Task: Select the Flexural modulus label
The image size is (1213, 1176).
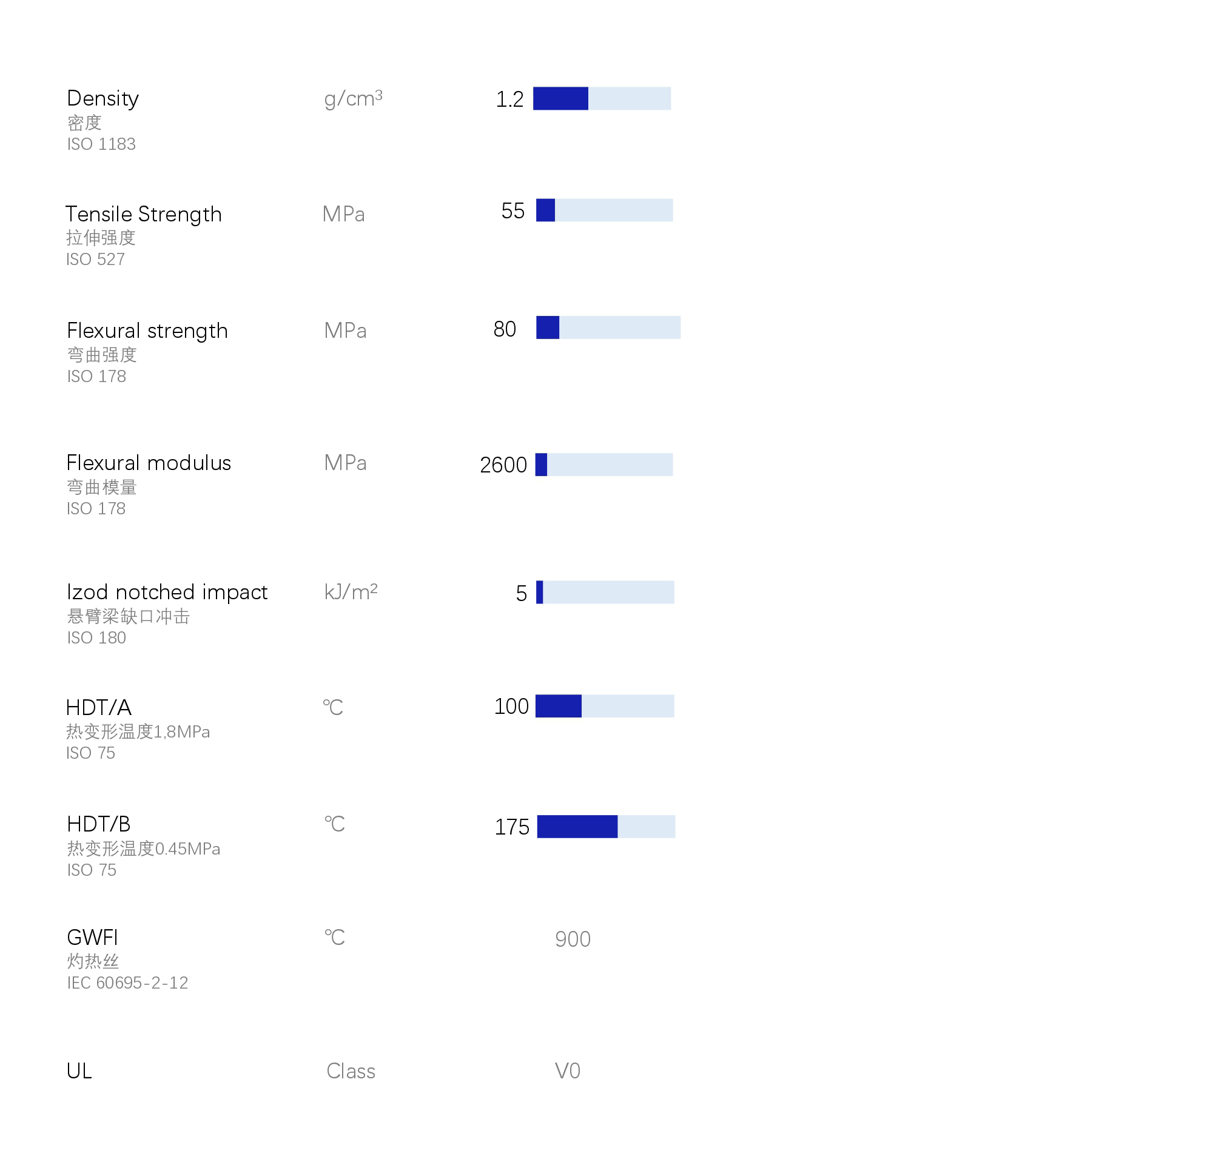Action: 149,463
